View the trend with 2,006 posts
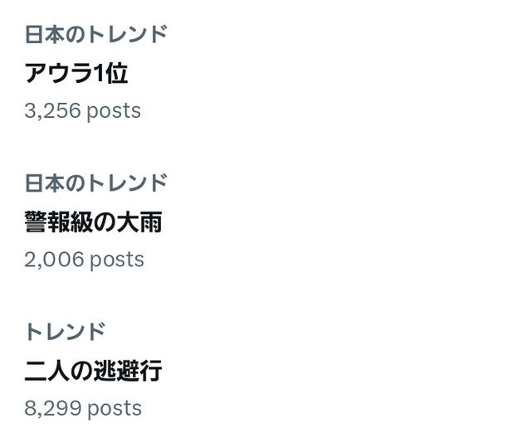The image size is (507, 428). tap(93, 222)
